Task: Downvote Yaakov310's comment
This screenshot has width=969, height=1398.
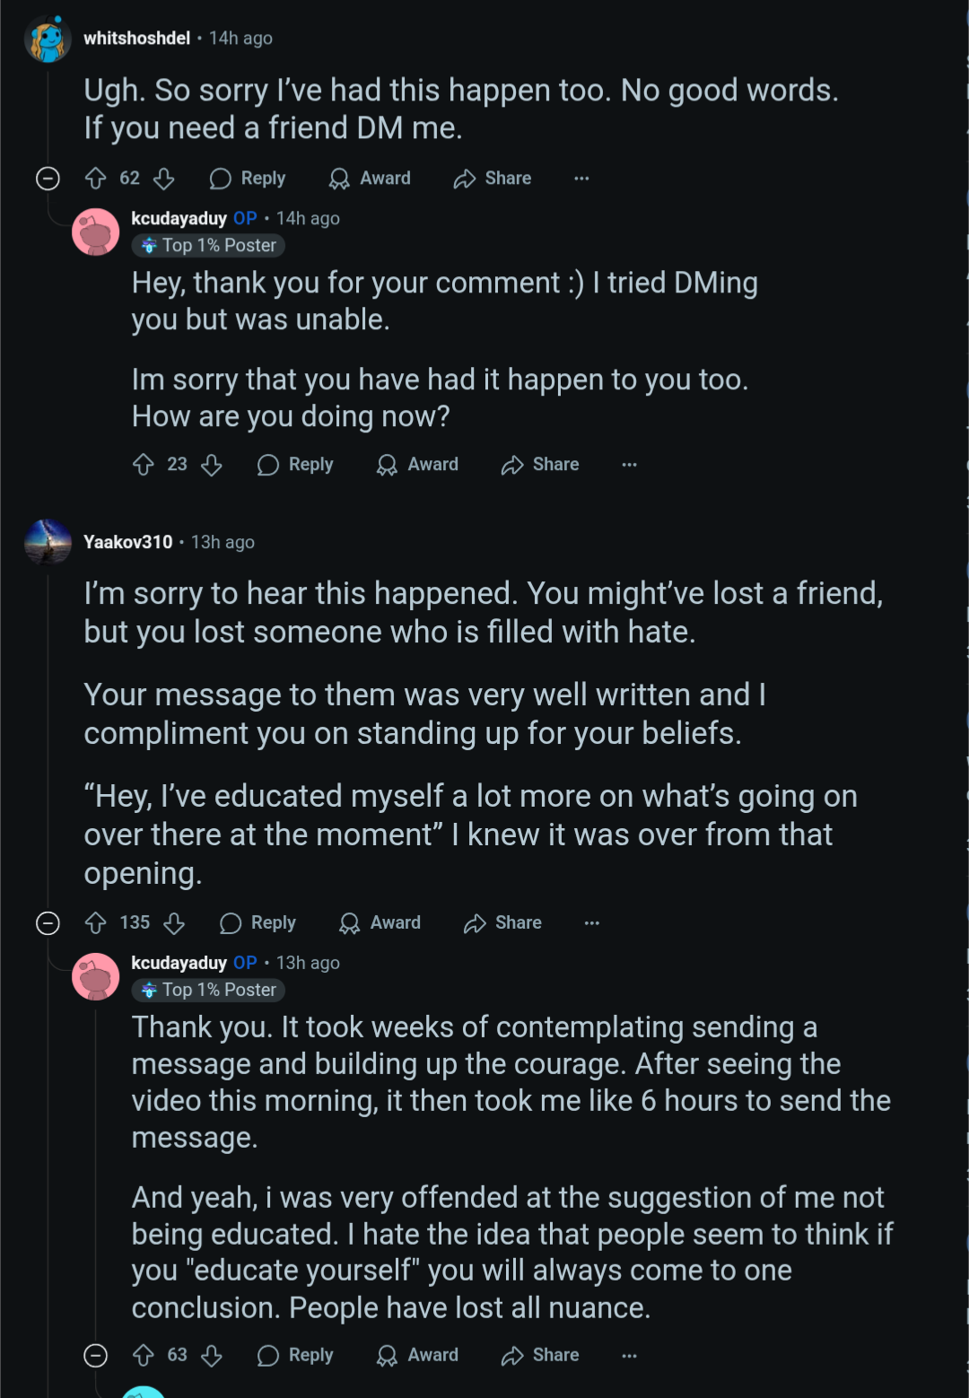Action: 174,922
